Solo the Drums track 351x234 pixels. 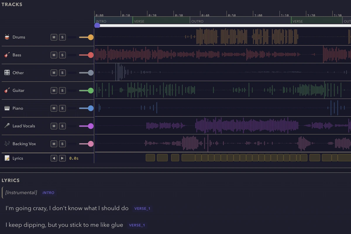point(62,37)
